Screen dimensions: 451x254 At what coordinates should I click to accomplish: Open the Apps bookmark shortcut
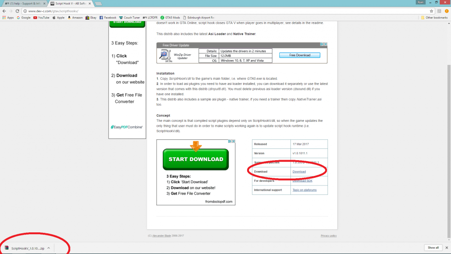point(8,18)
